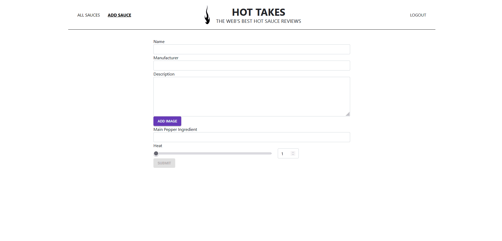The height and width of the screenshot is (241, 502).
Task: Click the Heat slider handle
Action: (x=156, y=153)
